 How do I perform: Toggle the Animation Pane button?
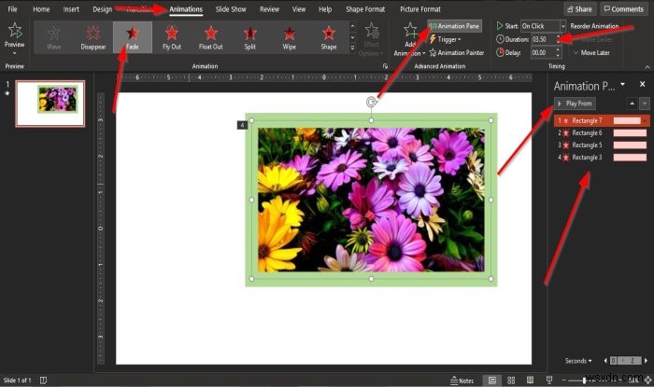[454, 26]
